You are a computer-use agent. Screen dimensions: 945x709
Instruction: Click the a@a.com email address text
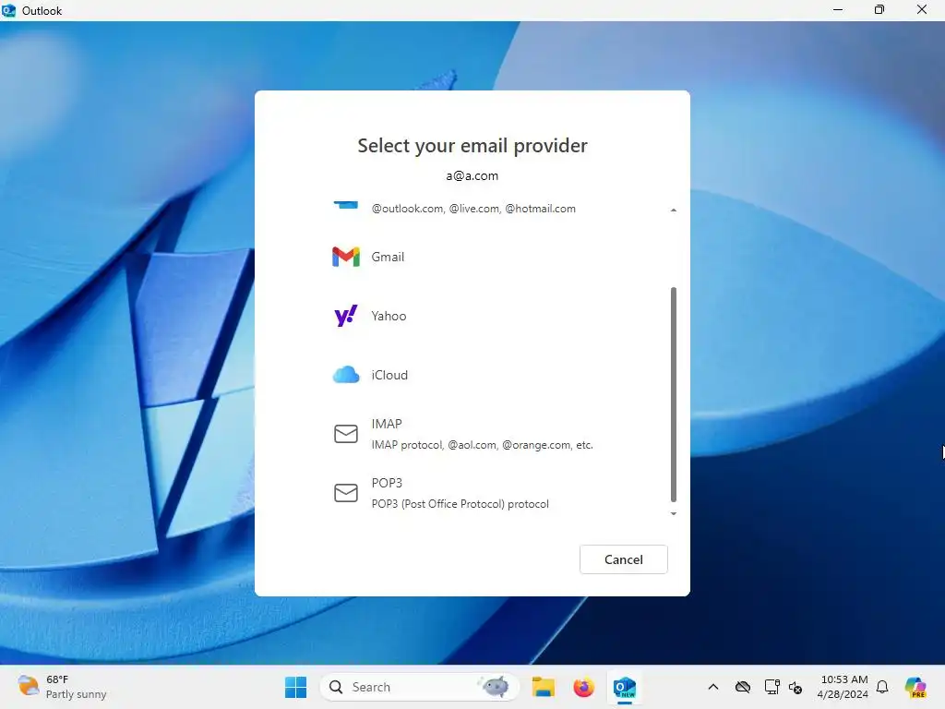[472, 176]
